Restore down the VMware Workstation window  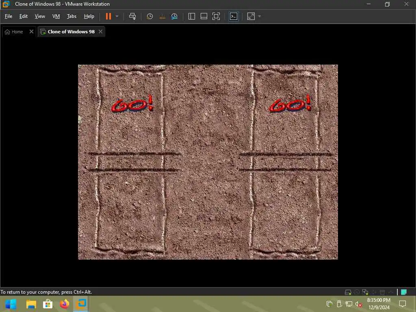(x=387, y=4)
